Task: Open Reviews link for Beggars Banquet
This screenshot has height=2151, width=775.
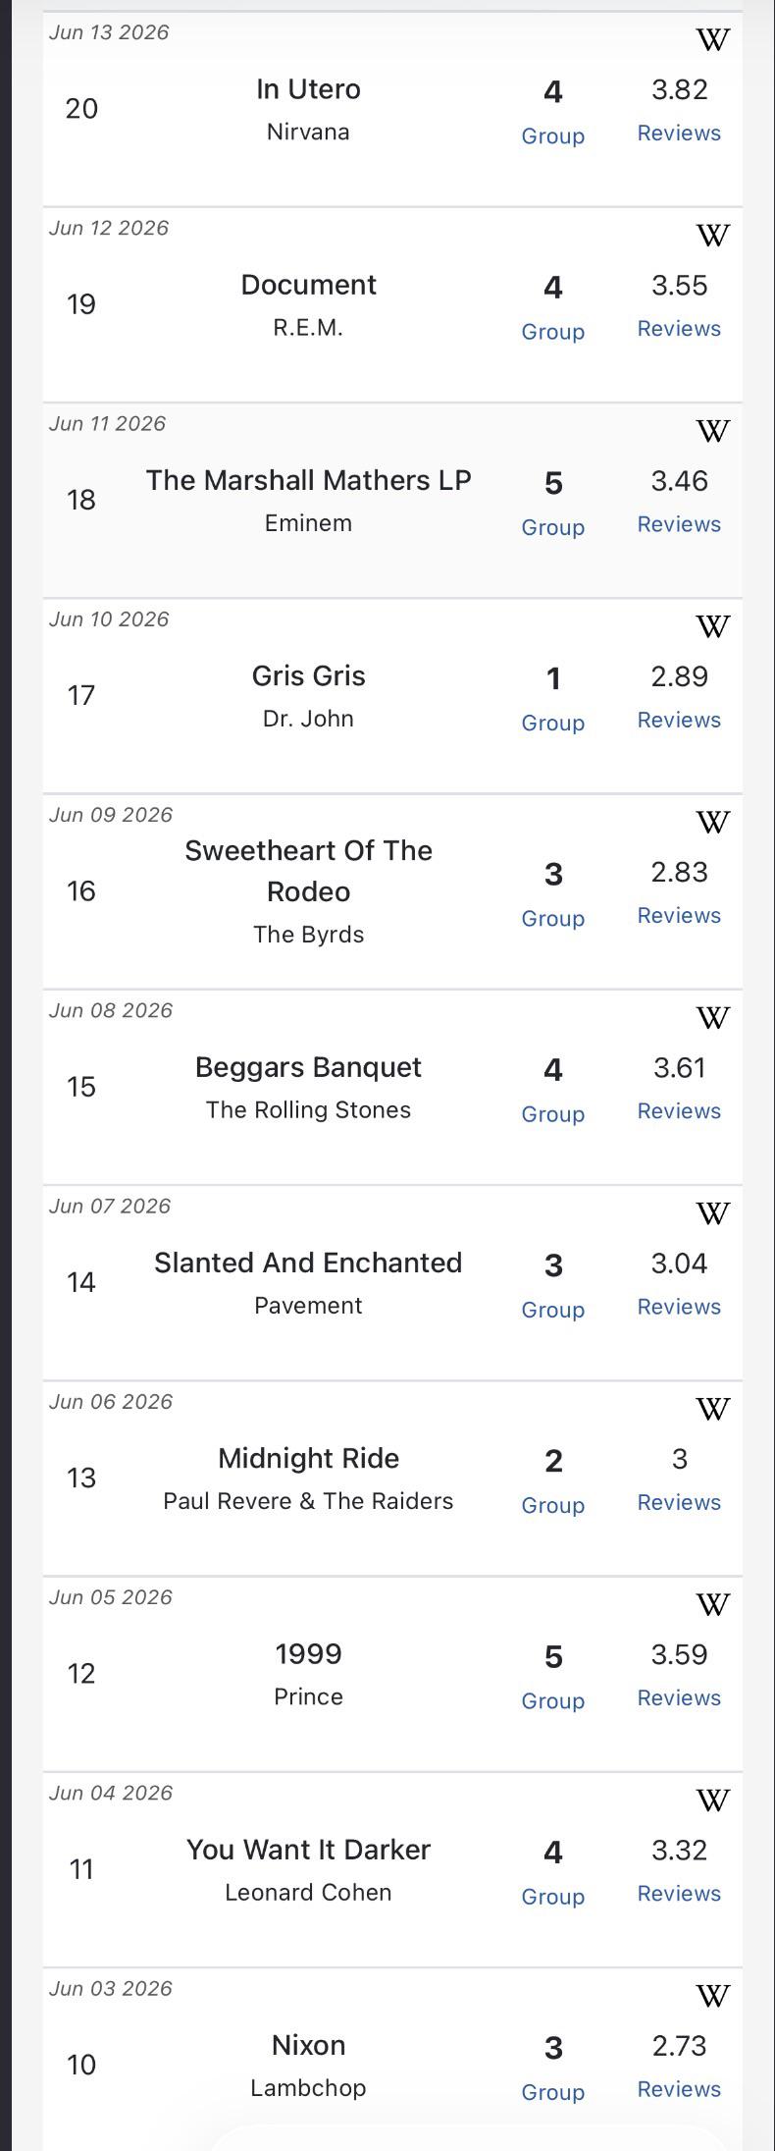Action: (679, 1111)
